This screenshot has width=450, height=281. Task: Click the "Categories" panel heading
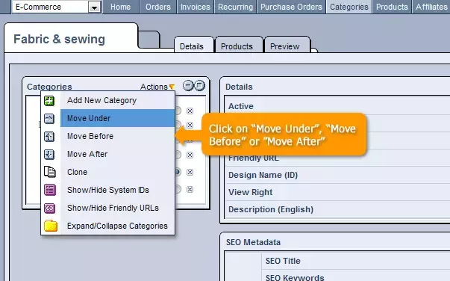click(x=49, y=87)
